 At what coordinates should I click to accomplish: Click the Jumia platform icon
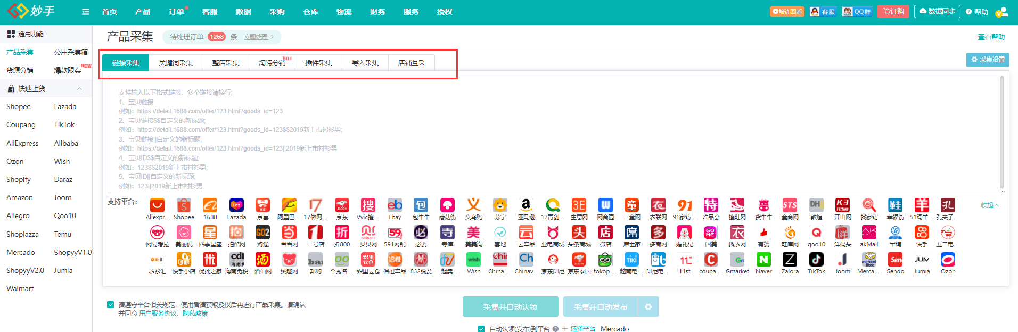[922, 260]
